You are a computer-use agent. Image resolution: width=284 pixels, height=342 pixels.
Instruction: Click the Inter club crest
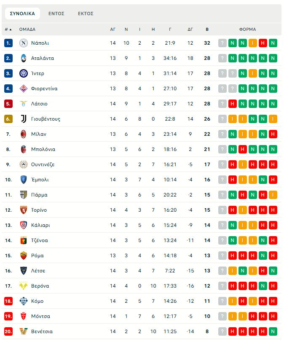24,73
